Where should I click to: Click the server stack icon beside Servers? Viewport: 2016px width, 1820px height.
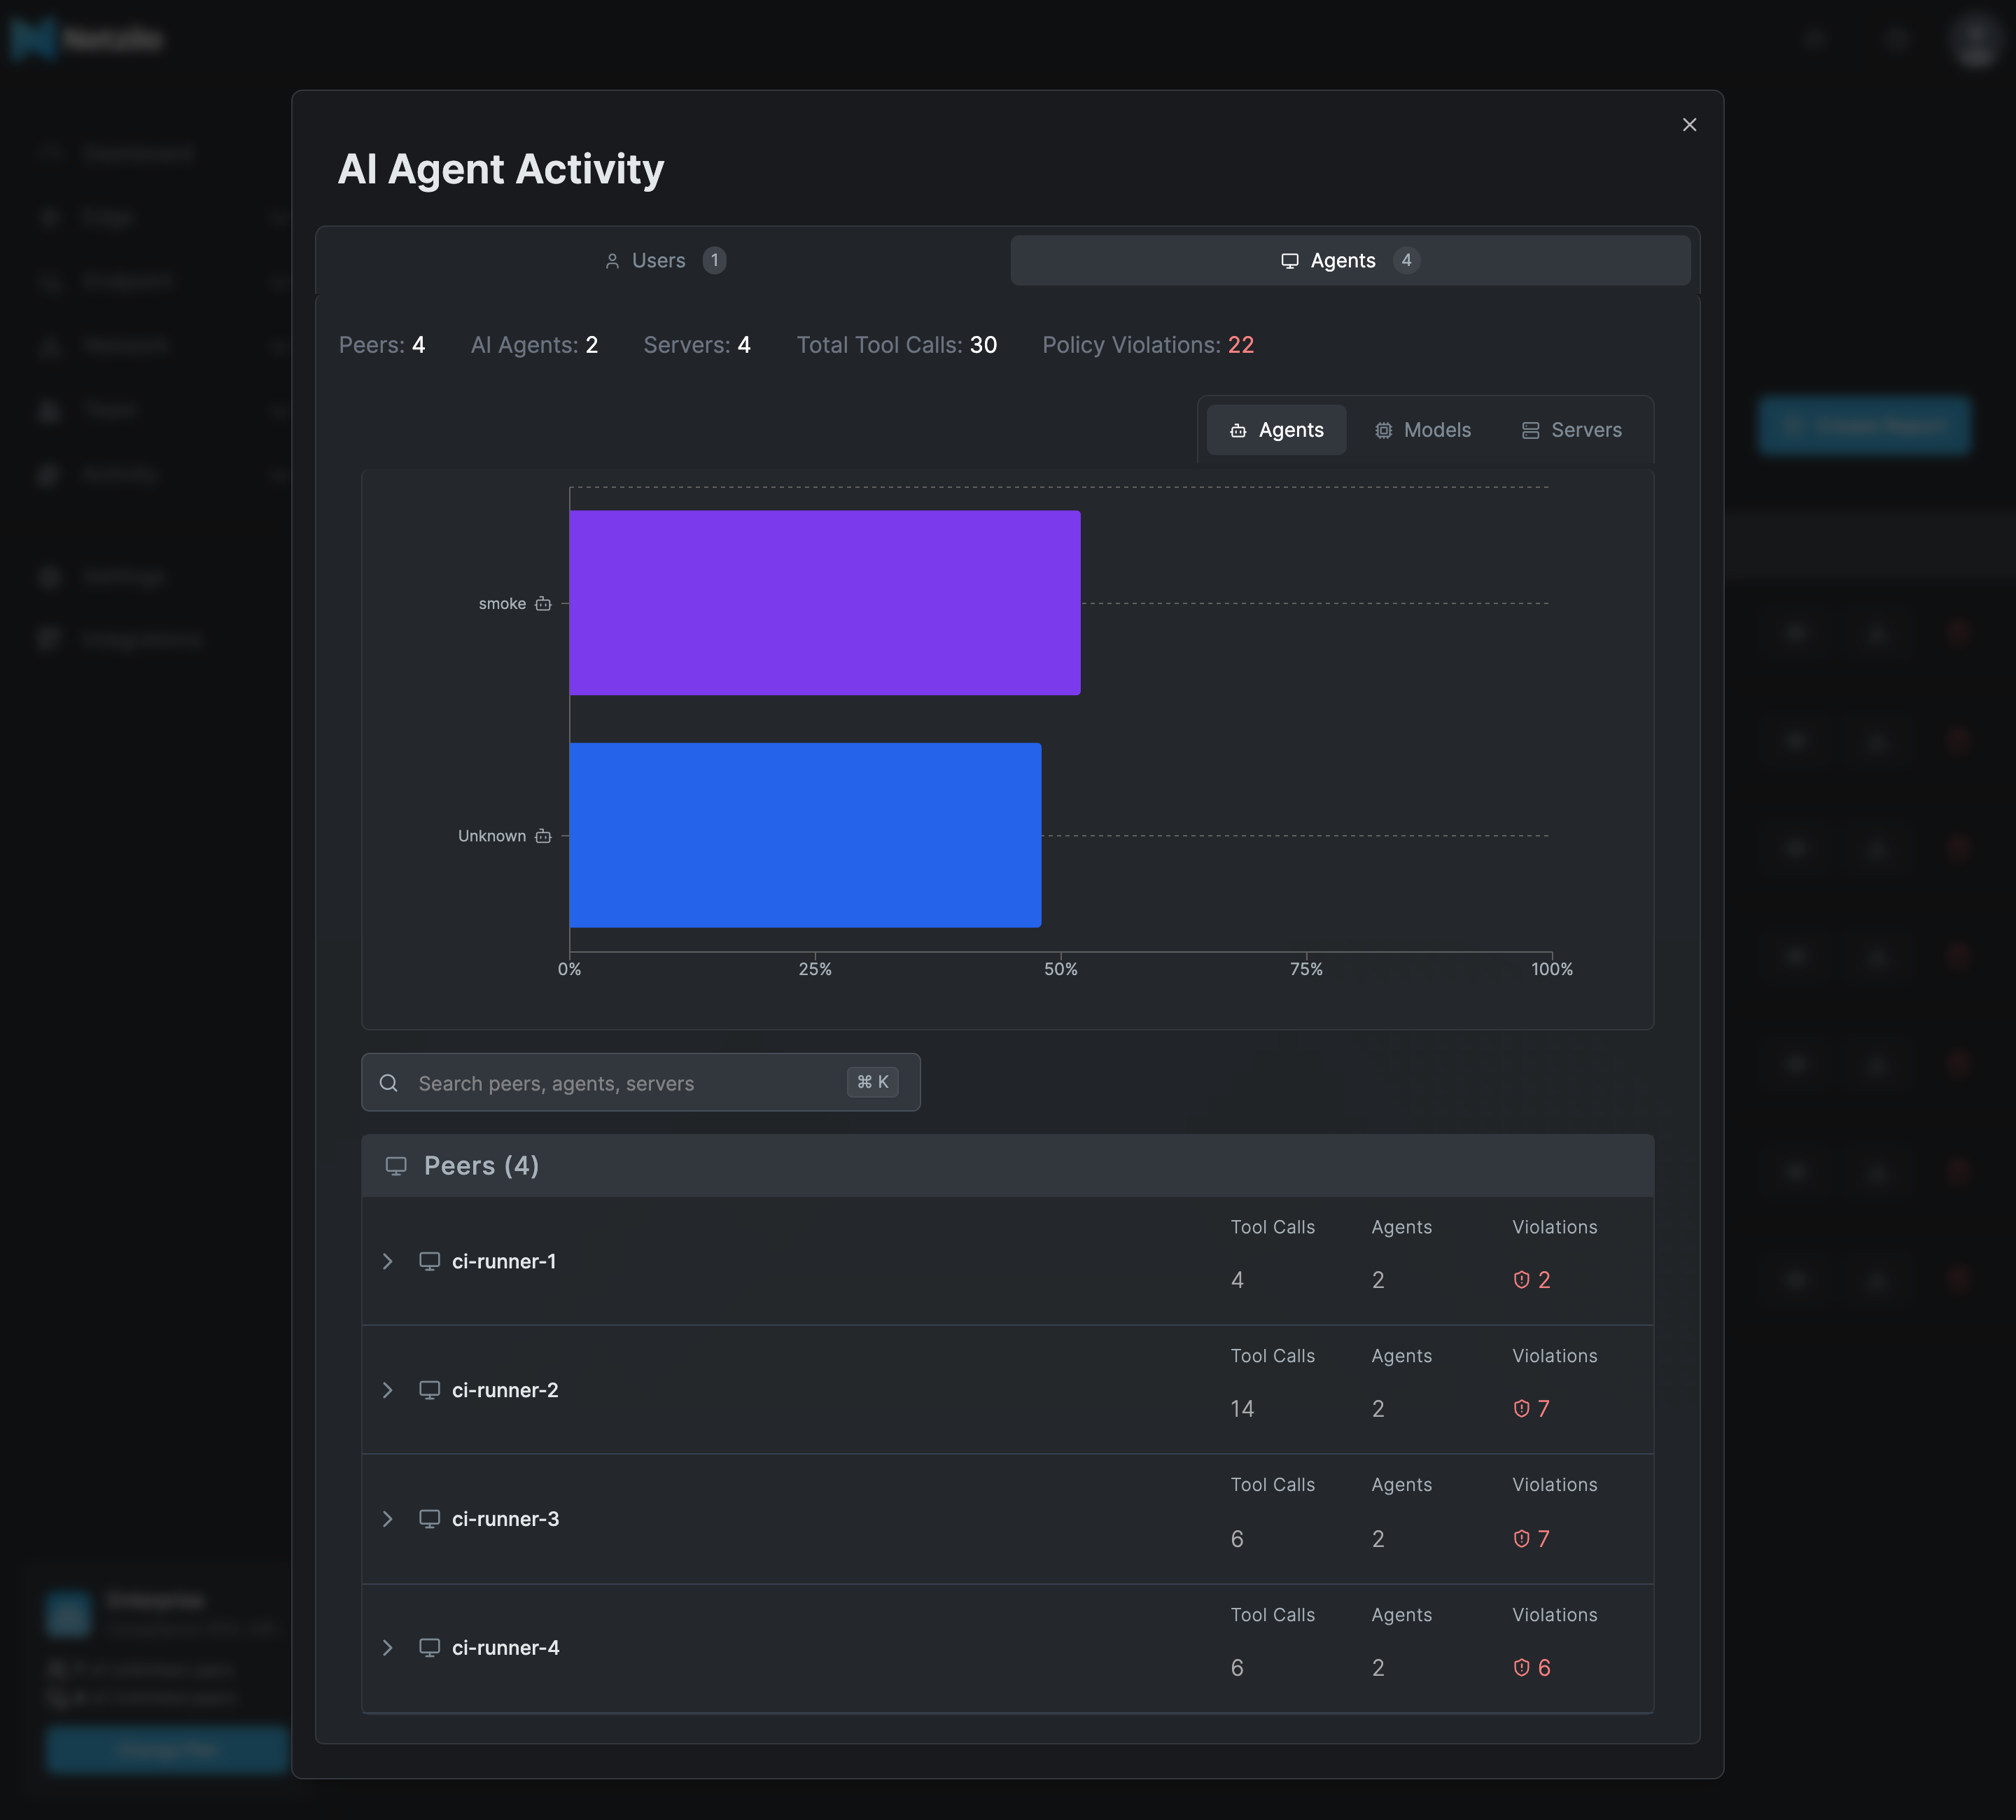pyautogui.click(x=1530, y=430)
